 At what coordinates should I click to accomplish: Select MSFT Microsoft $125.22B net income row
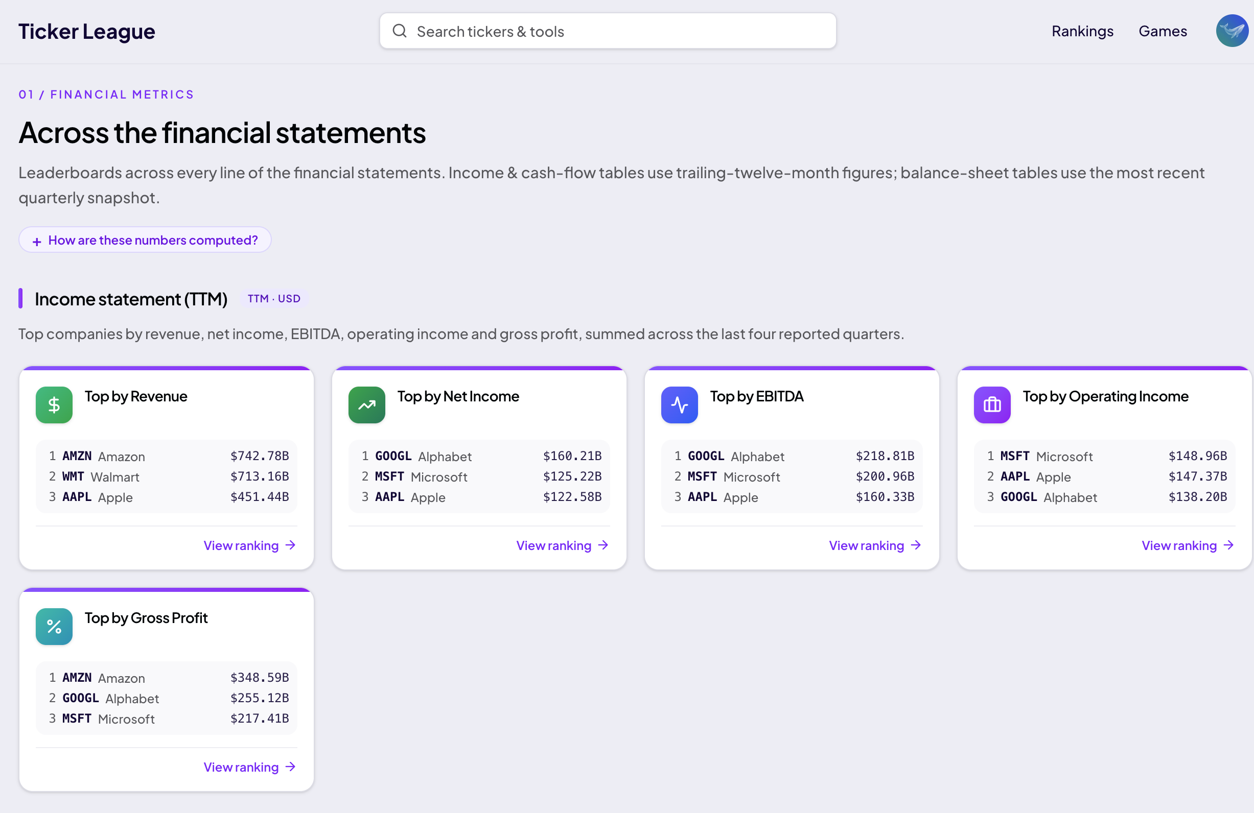pyautogui.click(x=479, y=476)
